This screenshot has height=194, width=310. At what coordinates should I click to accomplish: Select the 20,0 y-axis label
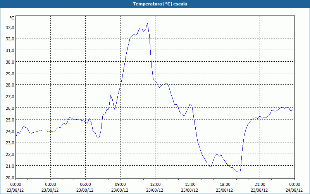10,178
